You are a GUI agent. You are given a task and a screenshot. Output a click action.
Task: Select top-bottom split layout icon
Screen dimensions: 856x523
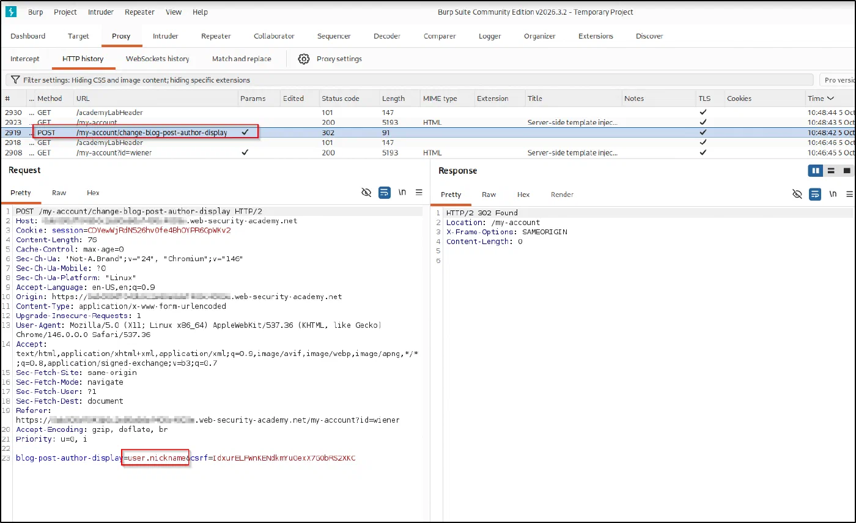pos(831,171)
